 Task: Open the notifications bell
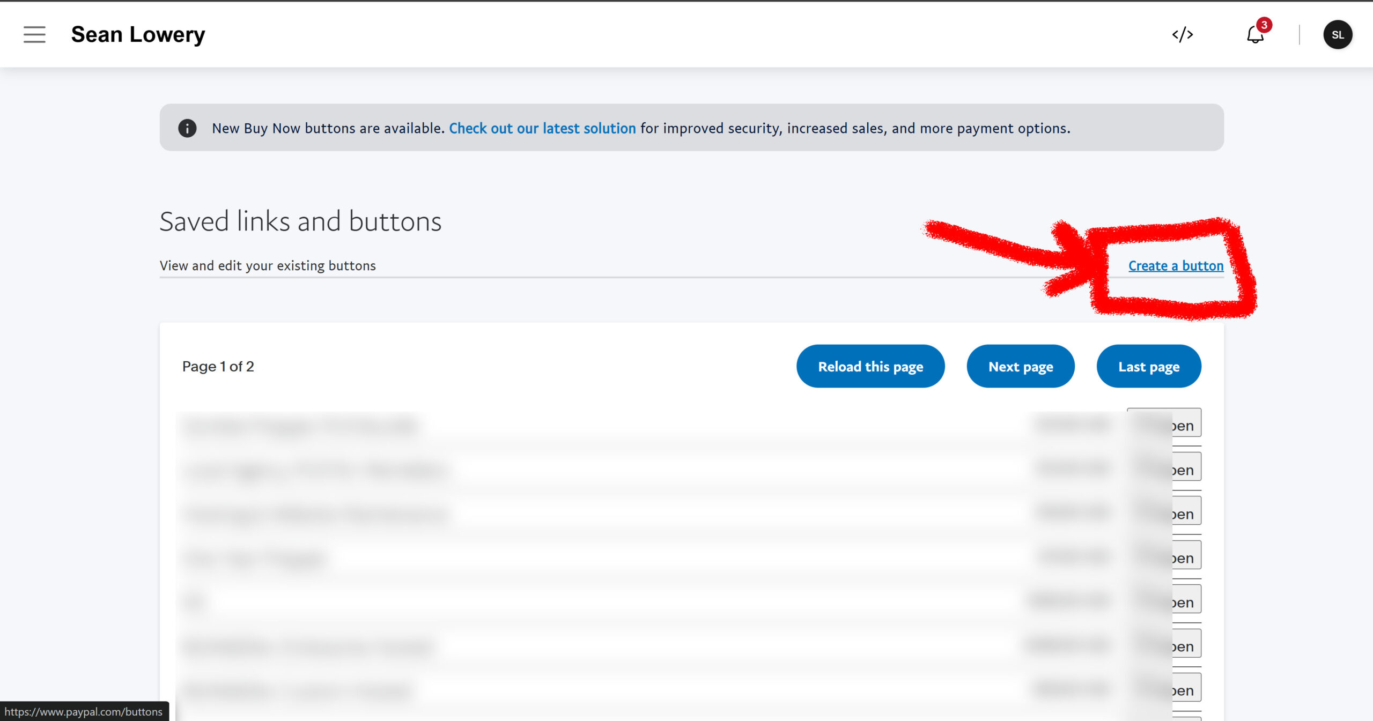coord(1254,35)
